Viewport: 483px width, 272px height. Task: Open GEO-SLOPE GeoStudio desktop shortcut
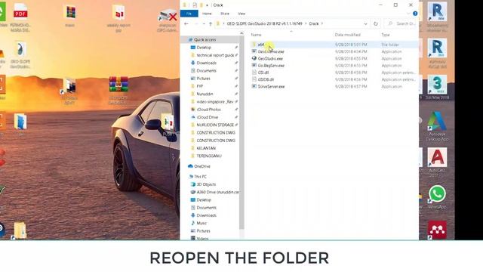pyautogui.click(x=20, y=55)
